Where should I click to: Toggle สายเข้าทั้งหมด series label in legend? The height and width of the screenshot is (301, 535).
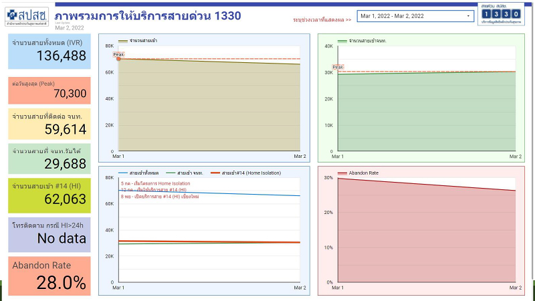point(144,173)
